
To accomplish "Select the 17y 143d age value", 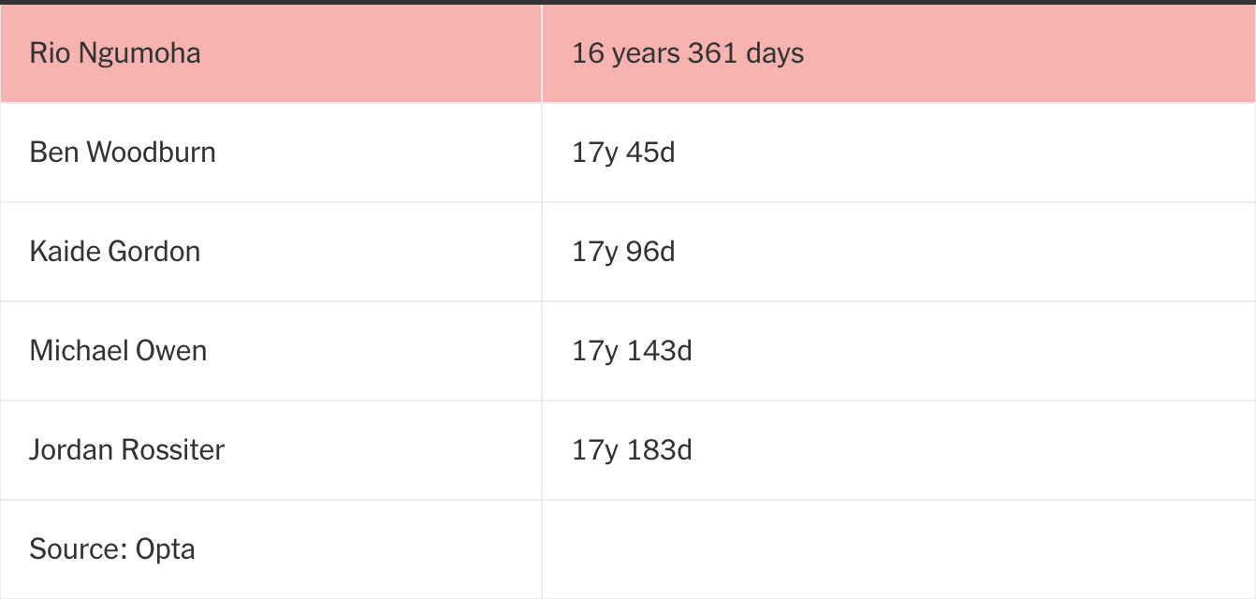I will point(632,351).
